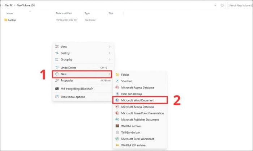The image size is (253, 151).
Task: Go to This PC in breadcrumb
Action: pos(9,5)
